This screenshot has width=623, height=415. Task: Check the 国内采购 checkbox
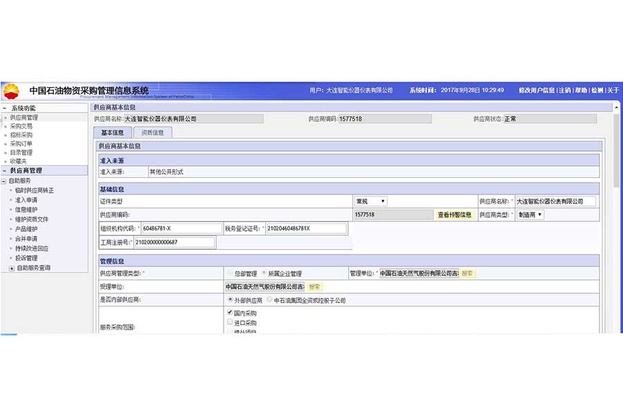tap(230, 313)
